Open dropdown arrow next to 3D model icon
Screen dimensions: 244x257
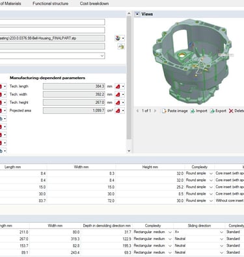click(123, 38)
